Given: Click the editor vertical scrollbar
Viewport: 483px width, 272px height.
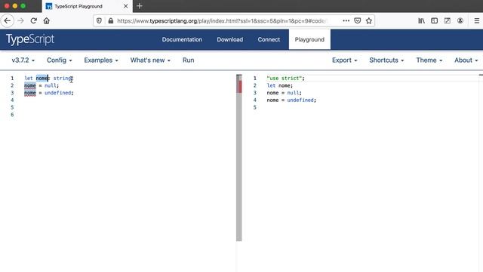Looking at the screenshot, I should (x=239, y=158).
